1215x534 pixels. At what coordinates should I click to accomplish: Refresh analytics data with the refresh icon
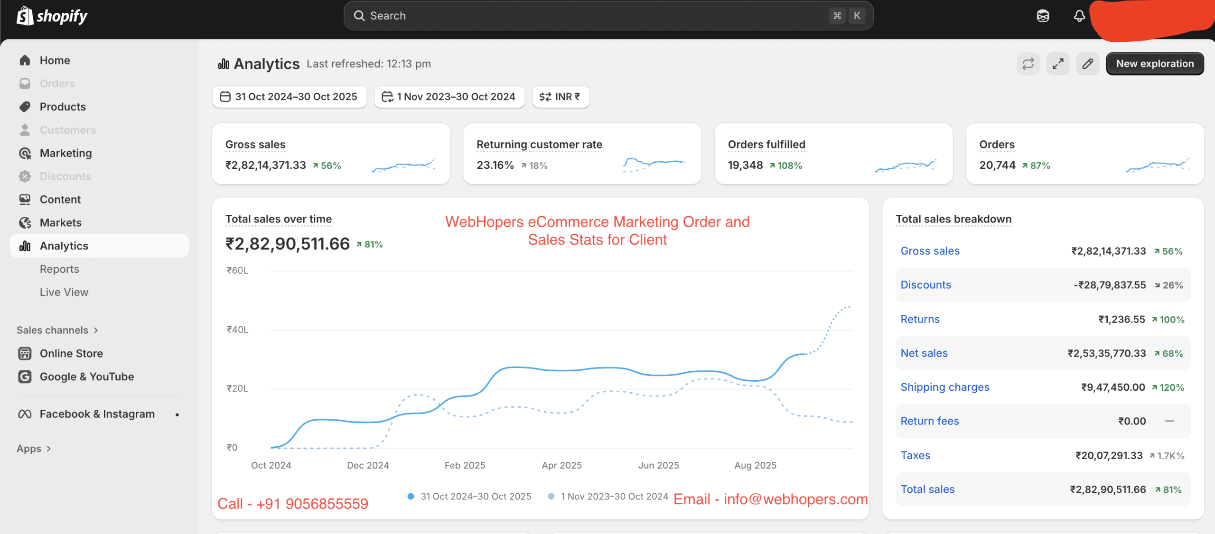click(1028, 63)
